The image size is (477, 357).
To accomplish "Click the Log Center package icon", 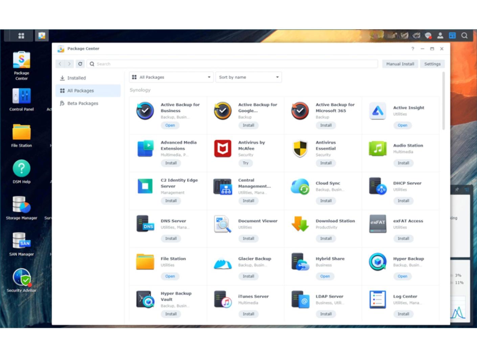I will 378,299.
